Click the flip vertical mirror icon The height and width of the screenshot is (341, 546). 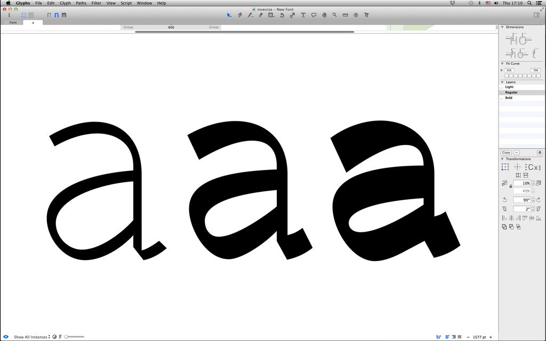(x=526, y=175)
